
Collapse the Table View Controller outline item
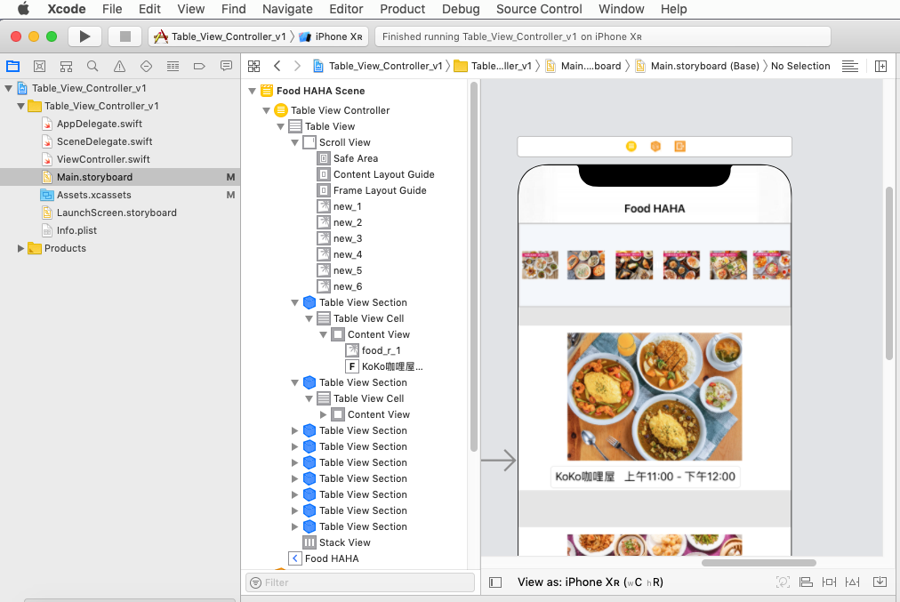click(266, 110)
